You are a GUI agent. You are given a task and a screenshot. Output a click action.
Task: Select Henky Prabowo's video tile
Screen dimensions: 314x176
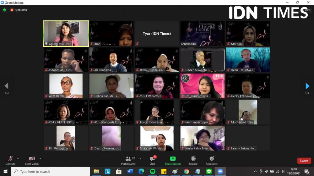coord(248,86)
